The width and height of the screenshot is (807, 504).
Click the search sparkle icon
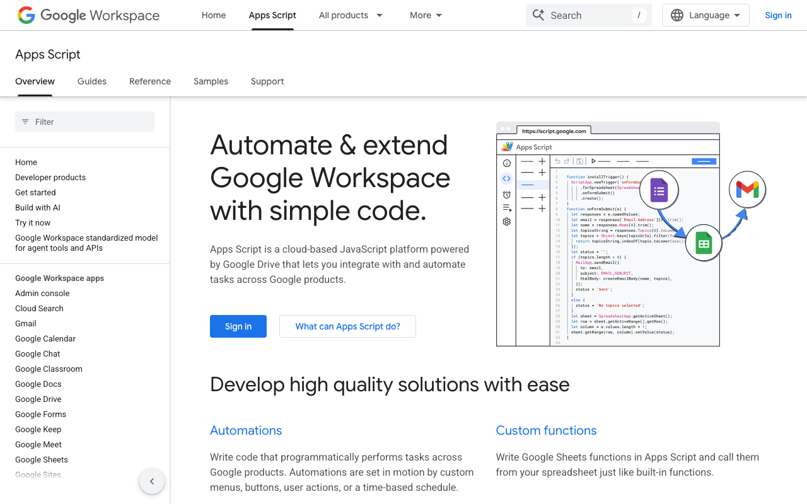point(538,15)
